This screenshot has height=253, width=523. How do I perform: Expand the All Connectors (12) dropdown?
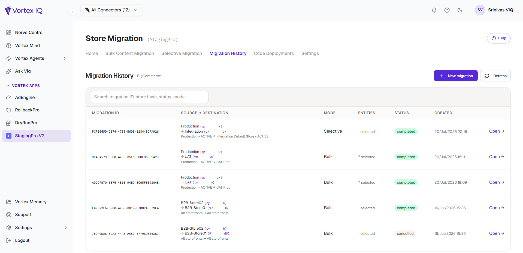111,10
